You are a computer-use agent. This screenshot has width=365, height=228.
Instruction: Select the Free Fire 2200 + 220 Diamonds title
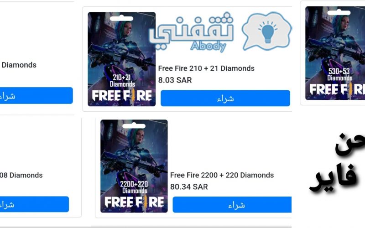[222, 175]
